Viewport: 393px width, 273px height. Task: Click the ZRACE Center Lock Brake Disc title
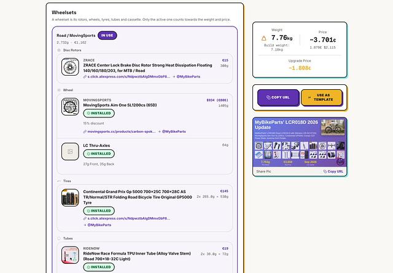147,68
